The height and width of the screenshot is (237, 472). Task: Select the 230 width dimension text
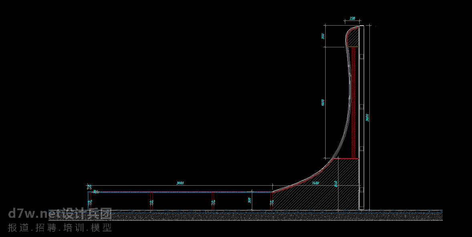tap(352, 18)
